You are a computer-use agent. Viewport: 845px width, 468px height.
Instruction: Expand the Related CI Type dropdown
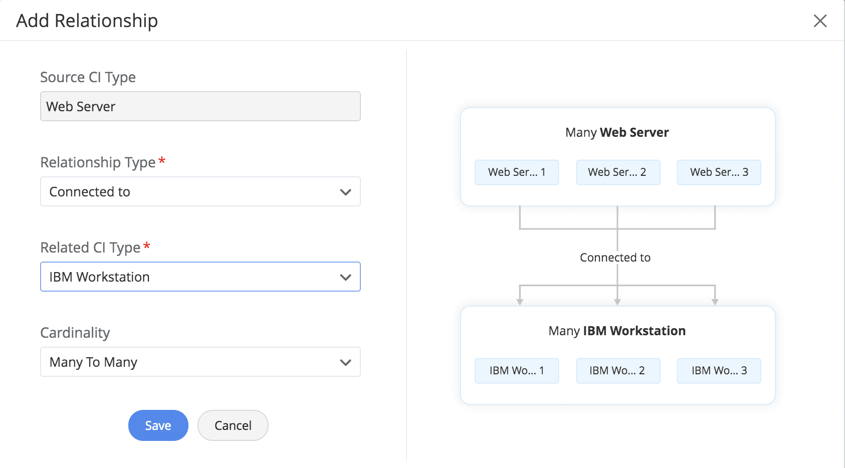200,277
